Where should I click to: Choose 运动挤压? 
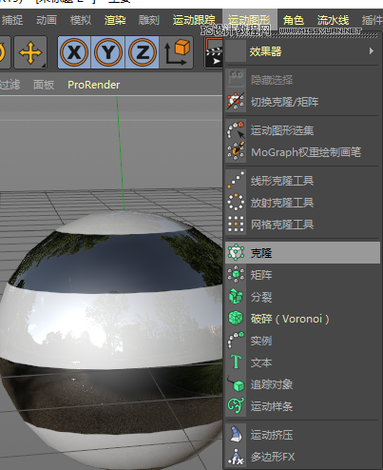click(302, 435)
